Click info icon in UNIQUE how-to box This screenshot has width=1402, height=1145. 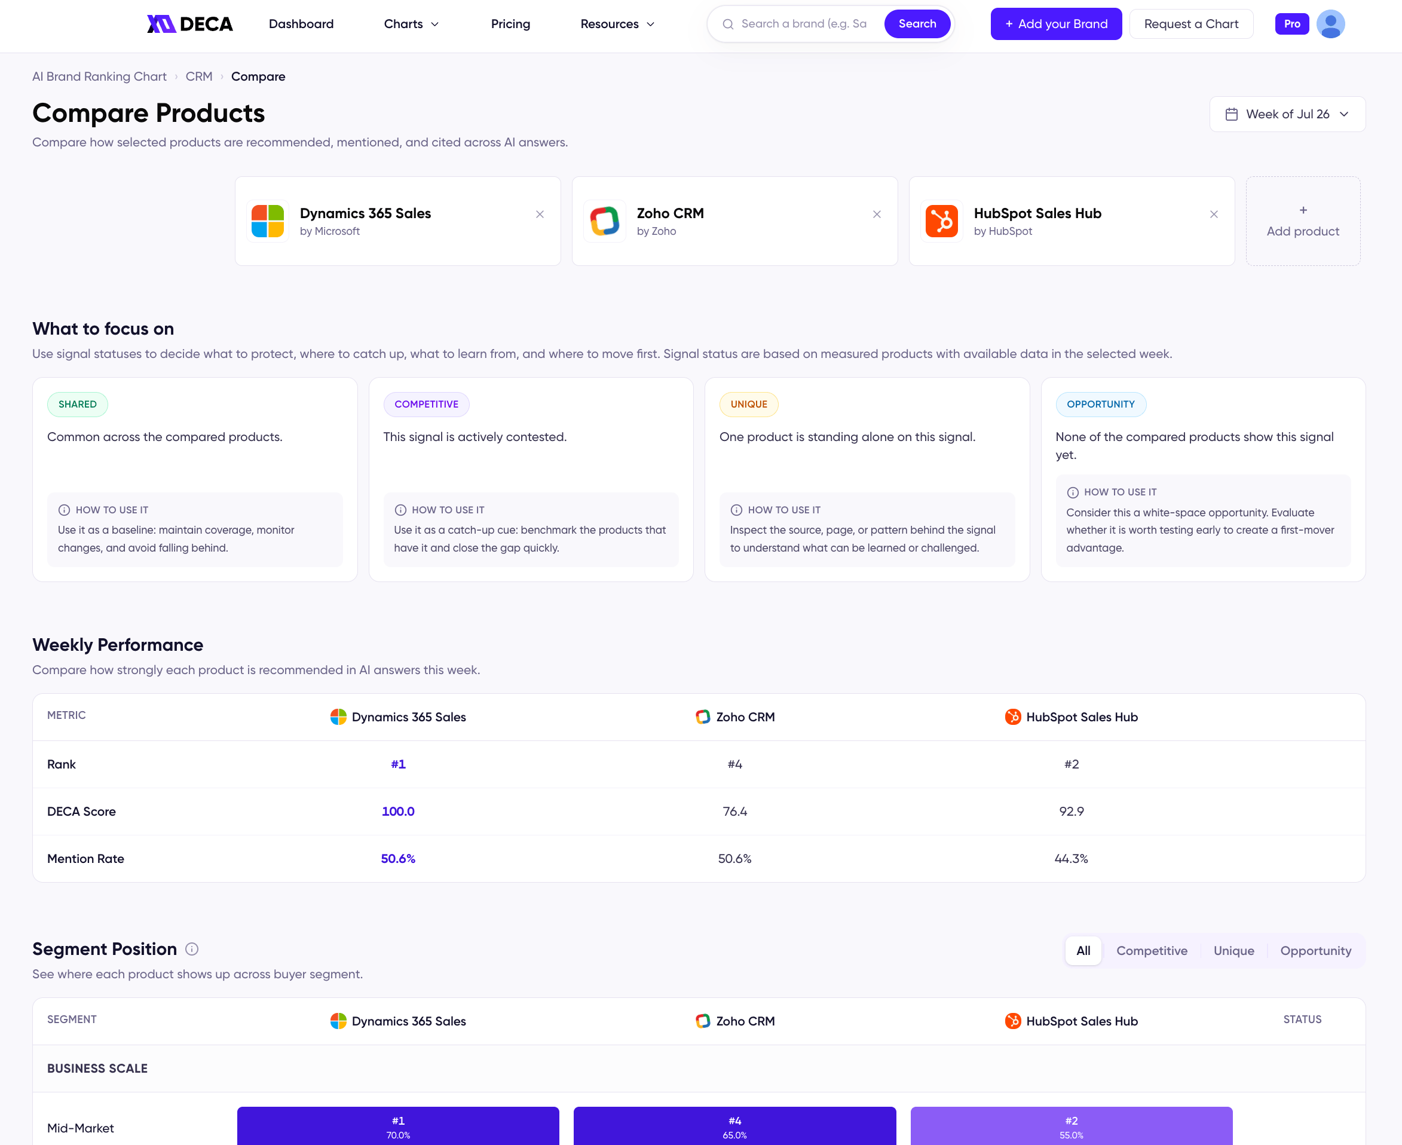[737, 510]
